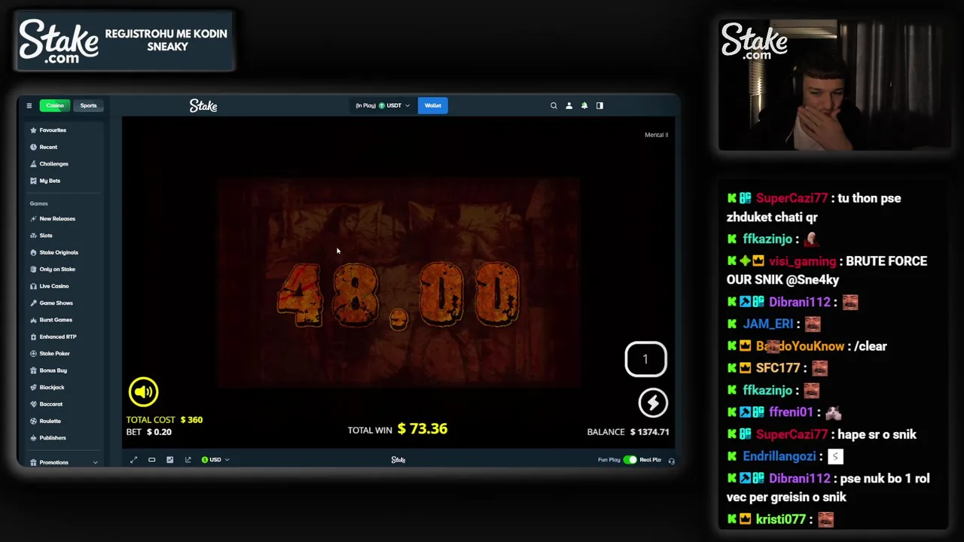Open the Wallet
Viewport: 964px width, 542px height.
click(433, 105)
